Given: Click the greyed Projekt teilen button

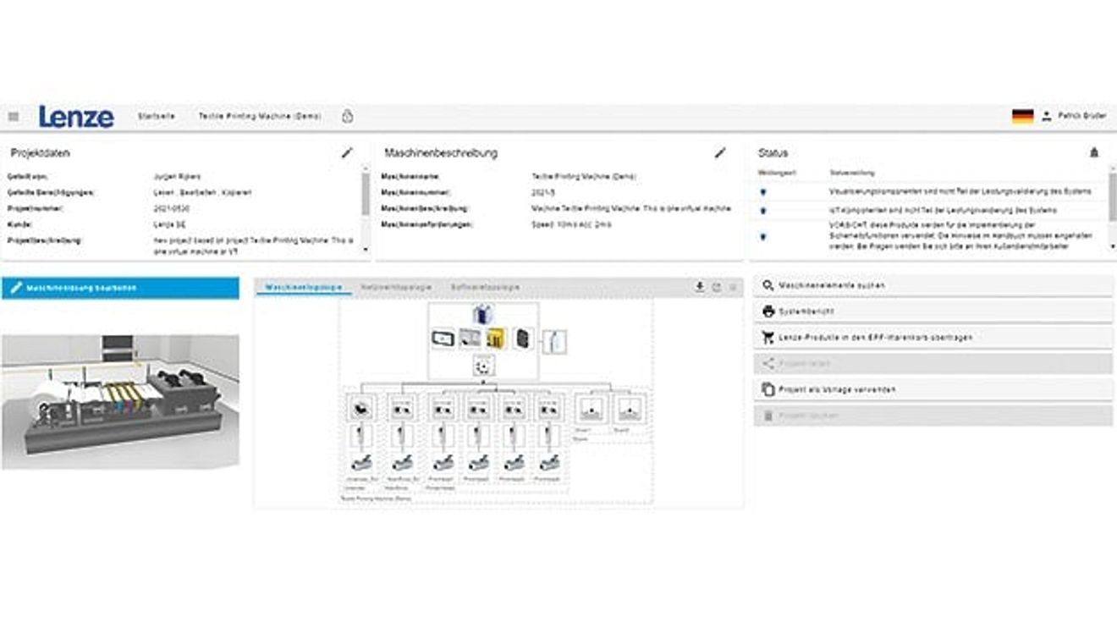Looking at the screenshot, I should coord(933,364).
